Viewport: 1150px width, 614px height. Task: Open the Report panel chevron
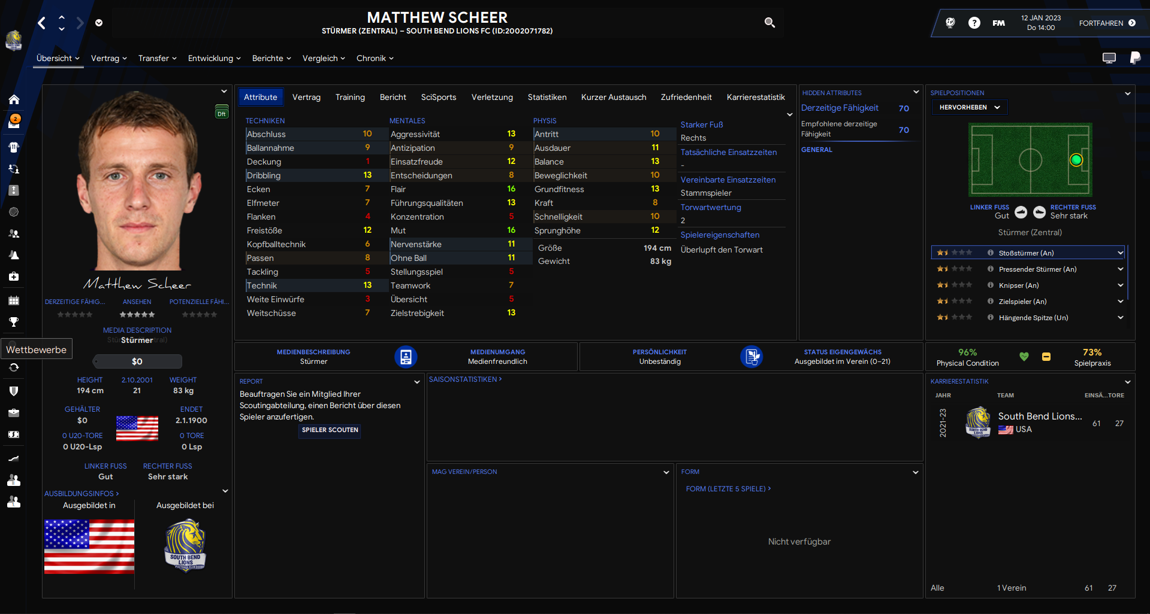(417, 382)
